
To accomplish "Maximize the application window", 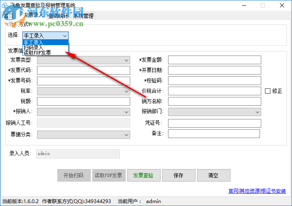I will tap(263, 5).
